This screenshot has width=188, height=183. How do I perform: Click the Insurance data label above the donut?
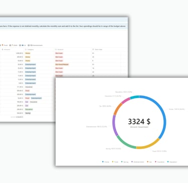coord(113,96)
